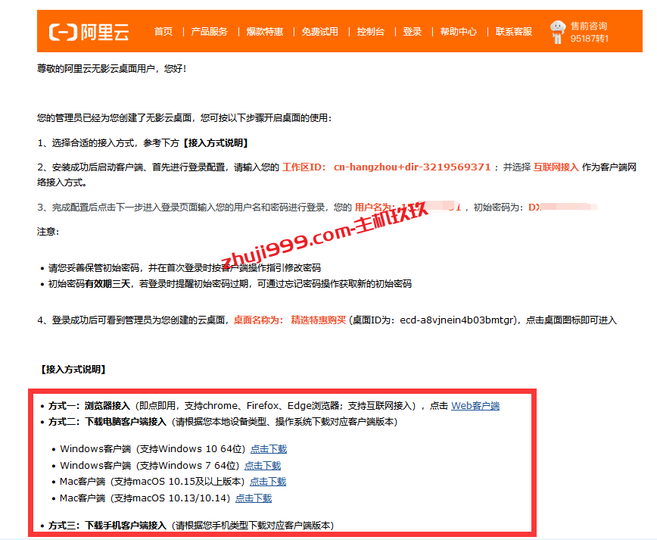Click the Alibaba Cloud logo
Image resolution: width=657 pixels, height=540 pixels.
click(x=89, y=32)
